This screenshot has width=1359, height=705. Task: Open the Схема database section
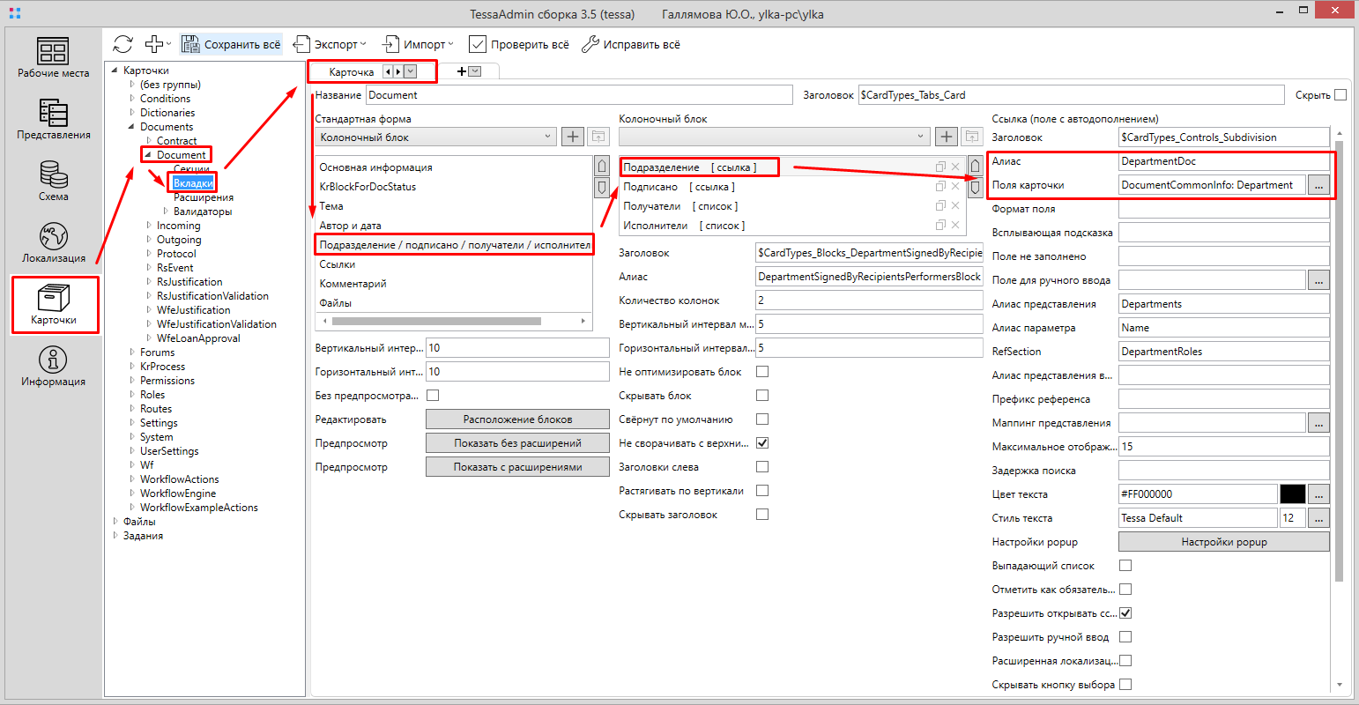(53, 180)
